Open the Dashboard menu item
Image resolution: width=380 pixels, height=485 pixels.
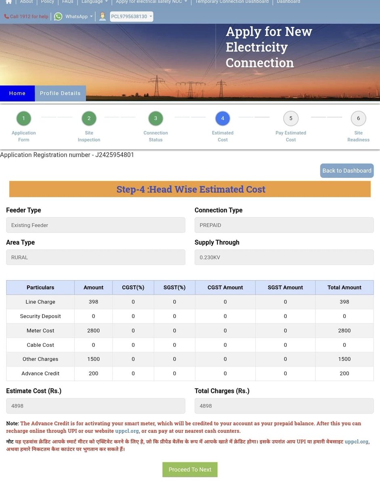[288, 2]
